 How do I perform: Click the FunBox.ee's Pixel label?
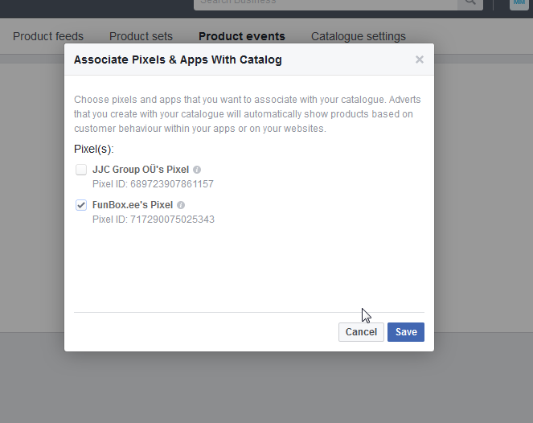click(x=133, y=205)
